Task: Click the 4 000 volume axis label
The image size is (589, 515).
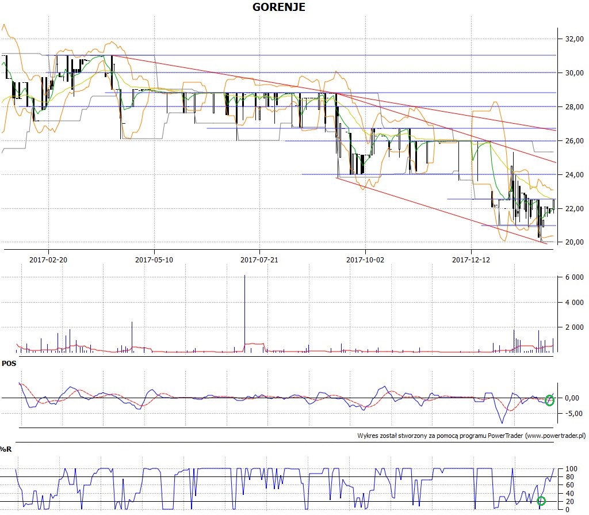Action: click(x=575, y=302)
